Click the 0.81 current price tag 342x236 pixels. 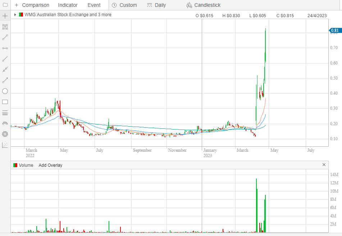pos(335,30)
